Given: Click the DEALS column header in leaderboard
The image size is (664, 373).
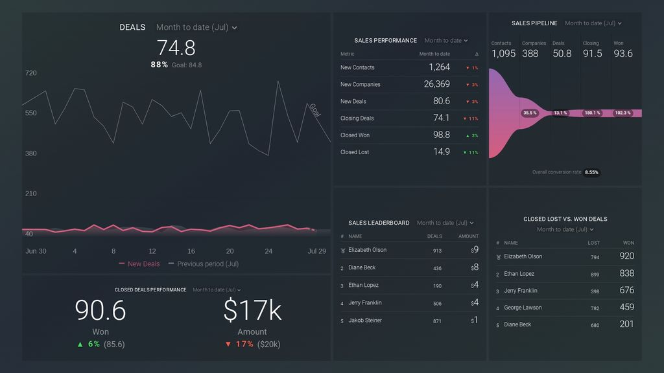Looking at the screenshot, I should (x=434, y=236).
